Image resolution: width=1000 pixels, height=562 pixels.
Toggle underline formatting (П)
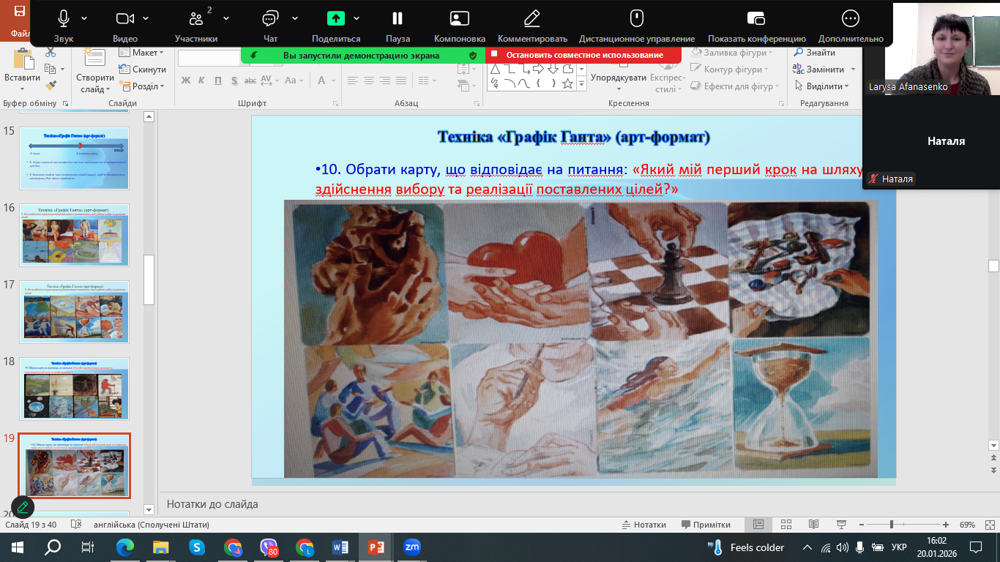pos(218,80)
